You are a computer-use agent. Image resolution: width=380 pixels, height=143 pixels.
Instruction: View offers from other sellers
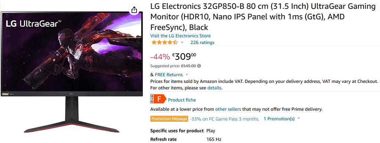228,109
